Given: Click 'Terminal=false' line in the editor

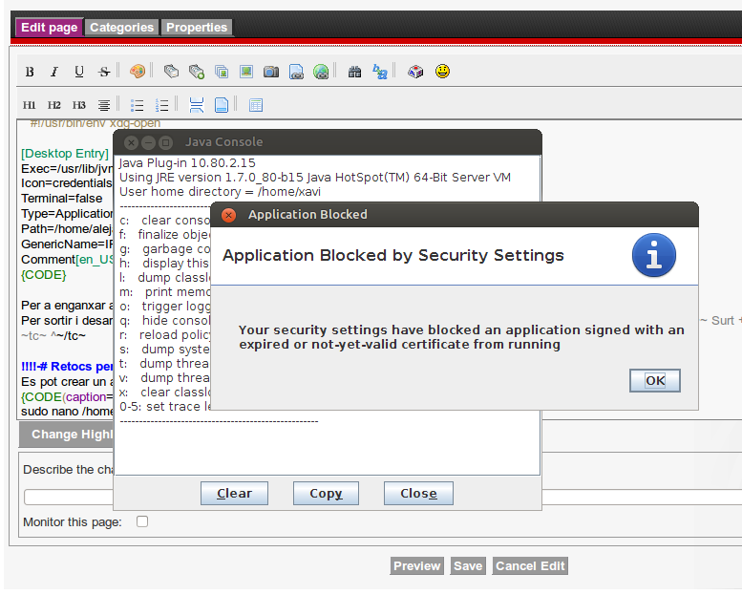Looking at the screenshot, I should tap(61, 199).
